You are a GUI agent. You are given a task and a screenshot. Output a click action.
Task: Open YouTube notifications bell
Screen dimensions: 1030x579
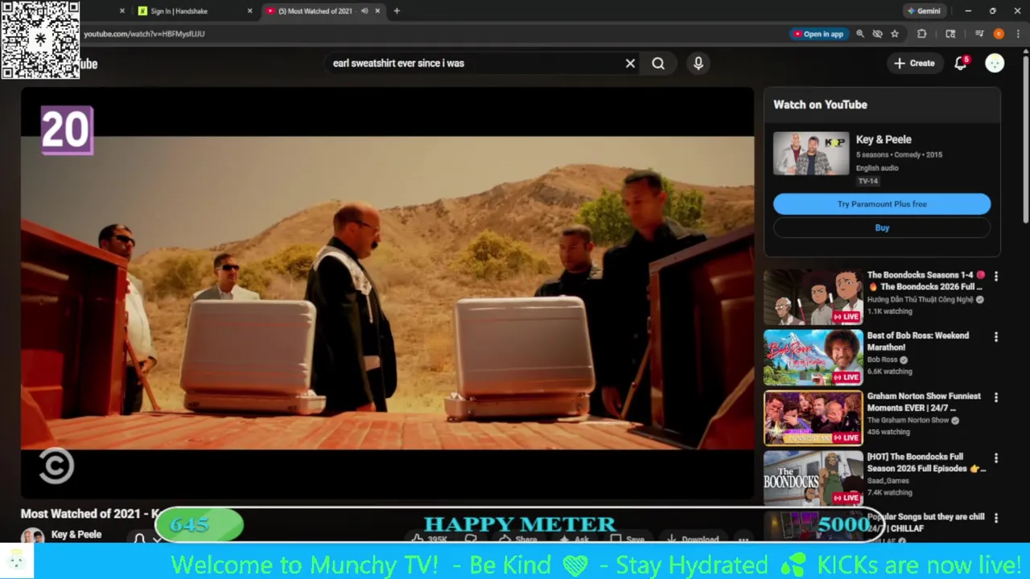(961, 64)
